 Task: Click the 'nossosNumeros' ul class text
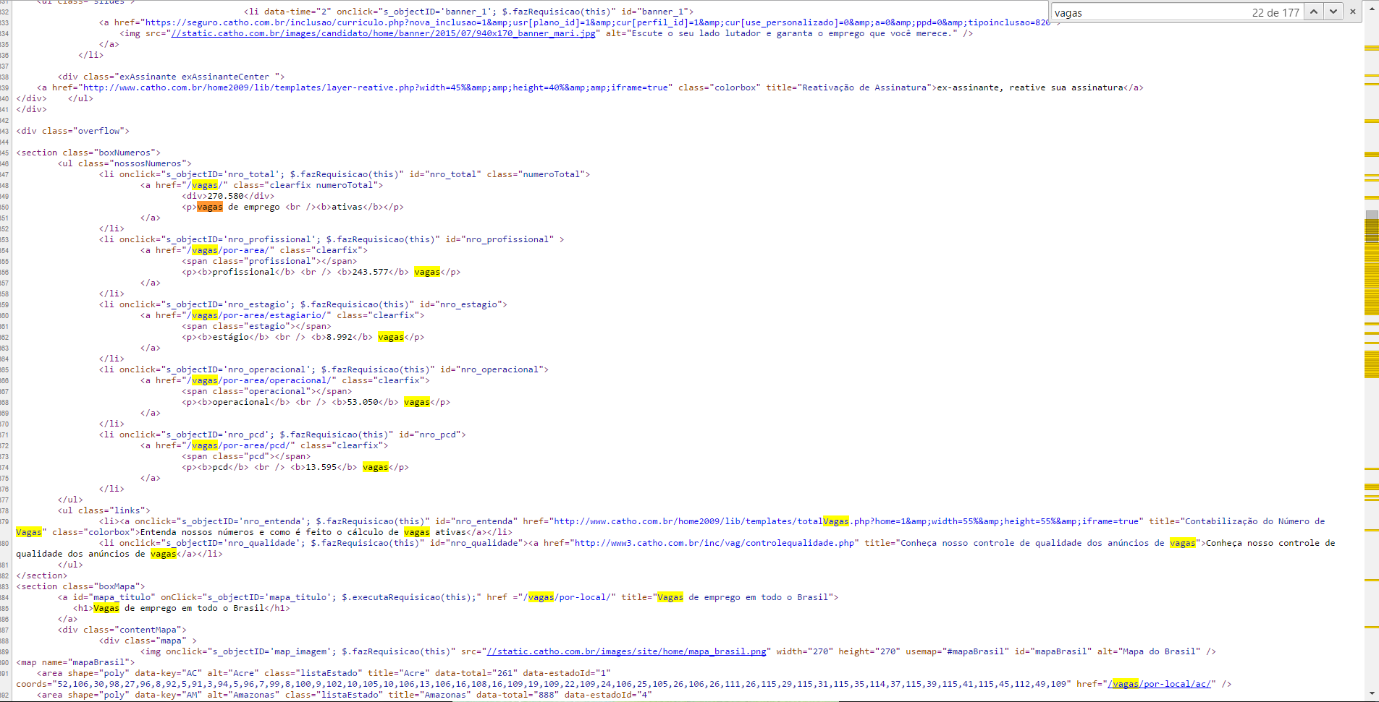pyautogui.click(x=148, y=163)
